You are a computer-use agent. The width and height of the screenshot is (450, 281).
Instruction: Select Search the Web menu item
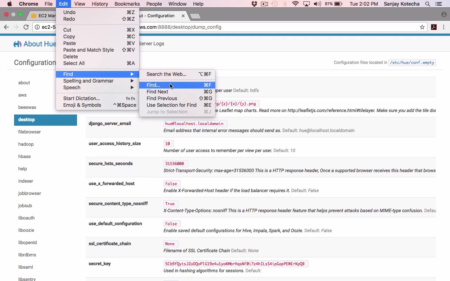[x=166, y=74]
